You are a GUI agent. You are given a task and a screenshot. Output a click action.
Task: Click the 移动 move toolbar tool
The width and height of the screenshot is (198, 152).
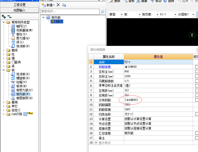[156, 1]
